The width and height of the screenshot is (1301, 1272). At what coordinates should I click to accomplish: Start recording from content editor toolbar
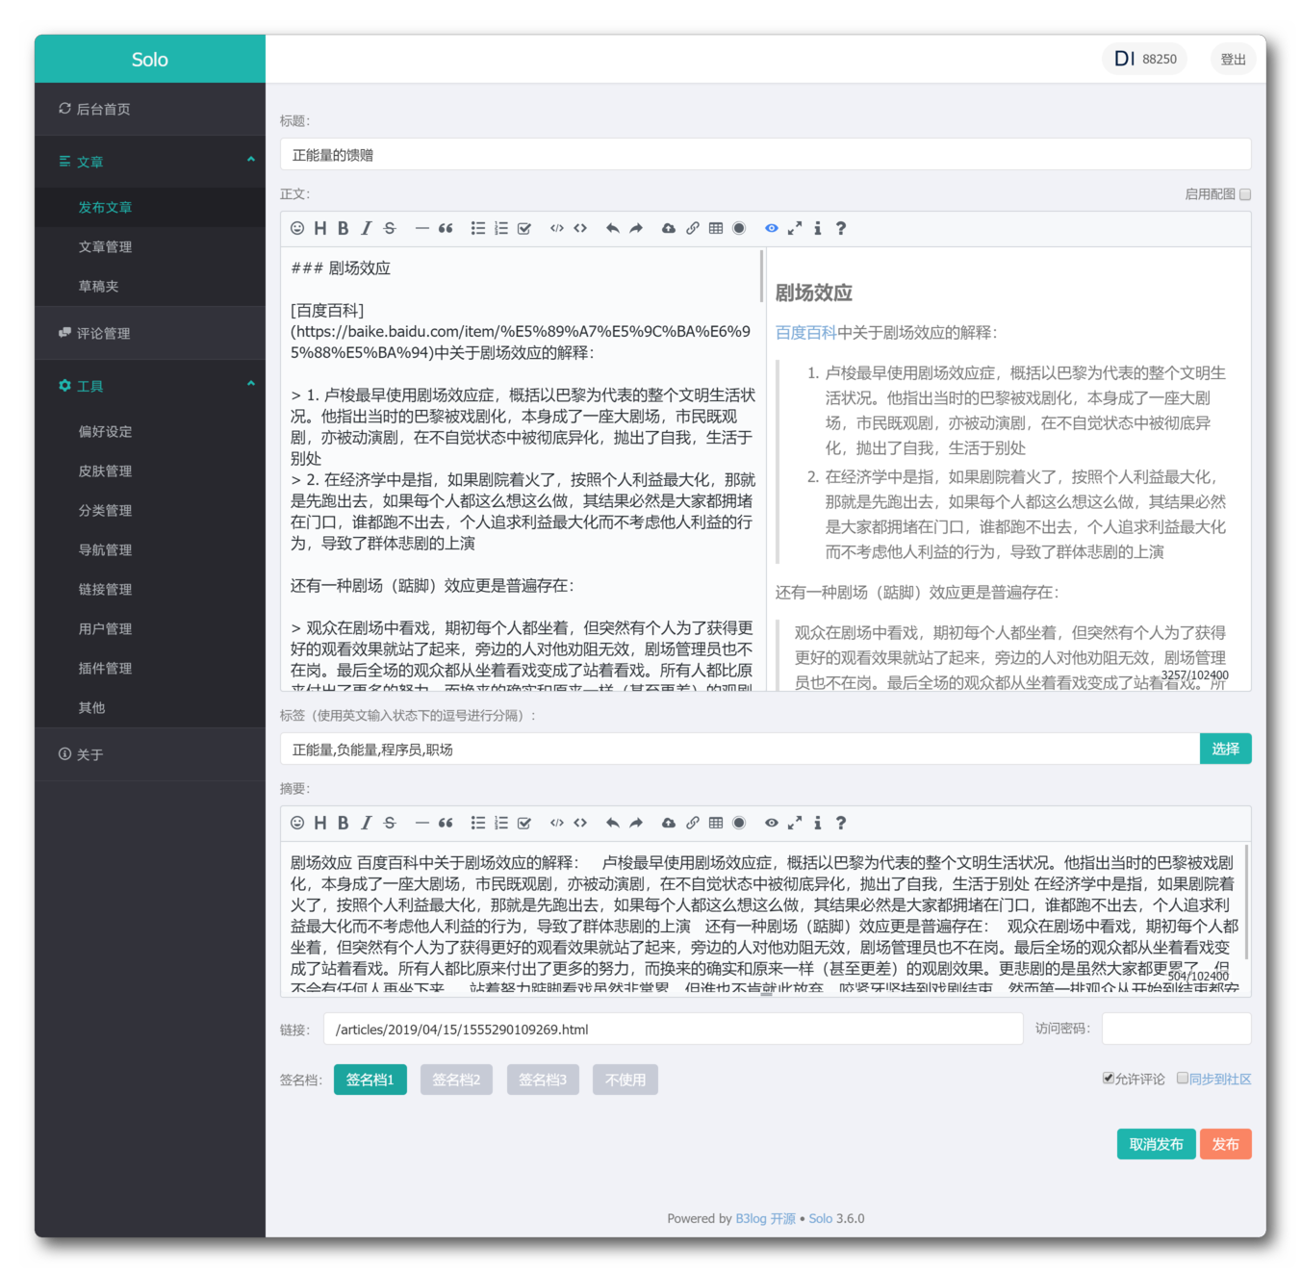point(739,228)
